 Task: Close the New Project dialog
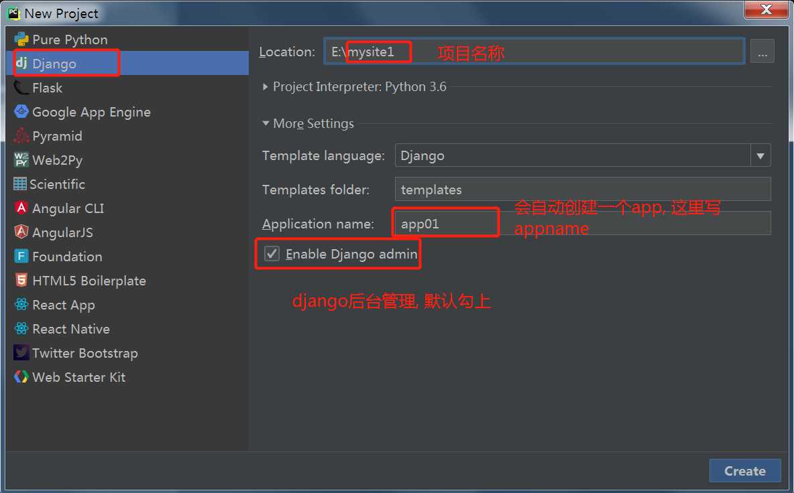[766, 9]
